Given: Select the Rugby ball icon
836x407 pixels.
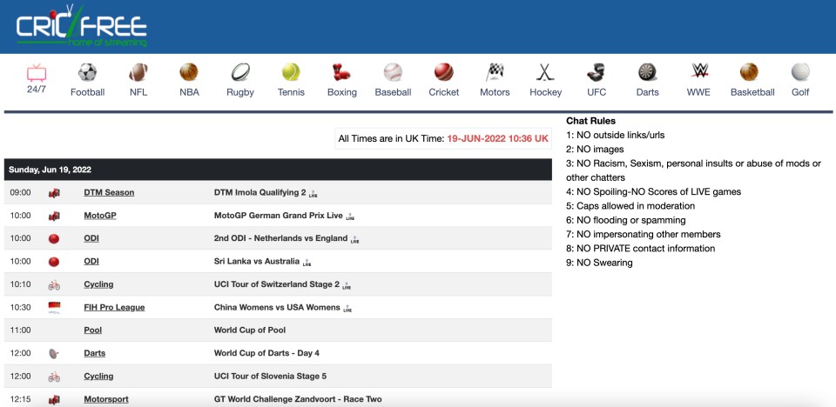Looking at the screenshot, I should (240, 72).
